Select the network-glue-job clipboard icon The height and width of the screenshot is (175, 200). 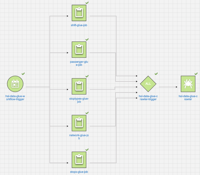click(x=79, y=123)
